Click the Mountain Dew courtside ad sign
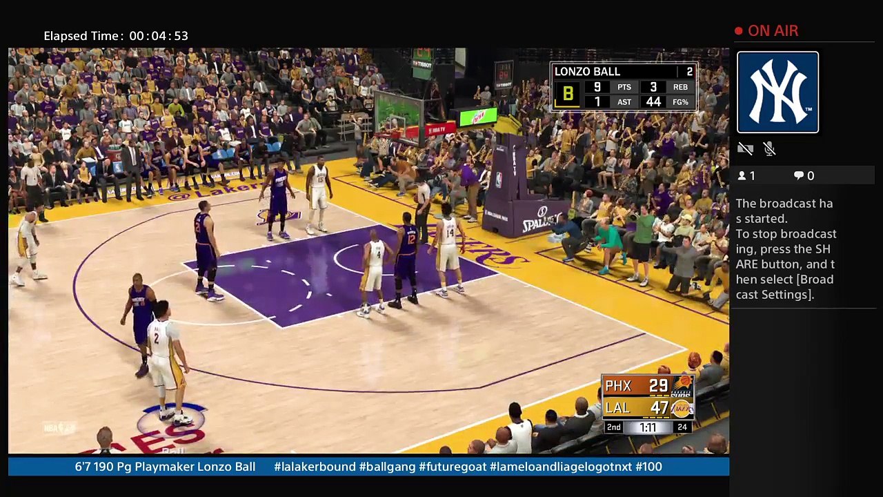This screenshot has height=497, width=883. point(477,117)
